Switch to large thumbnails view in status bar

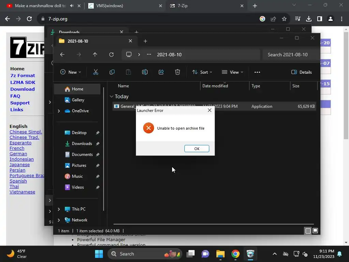coord(315,231)
